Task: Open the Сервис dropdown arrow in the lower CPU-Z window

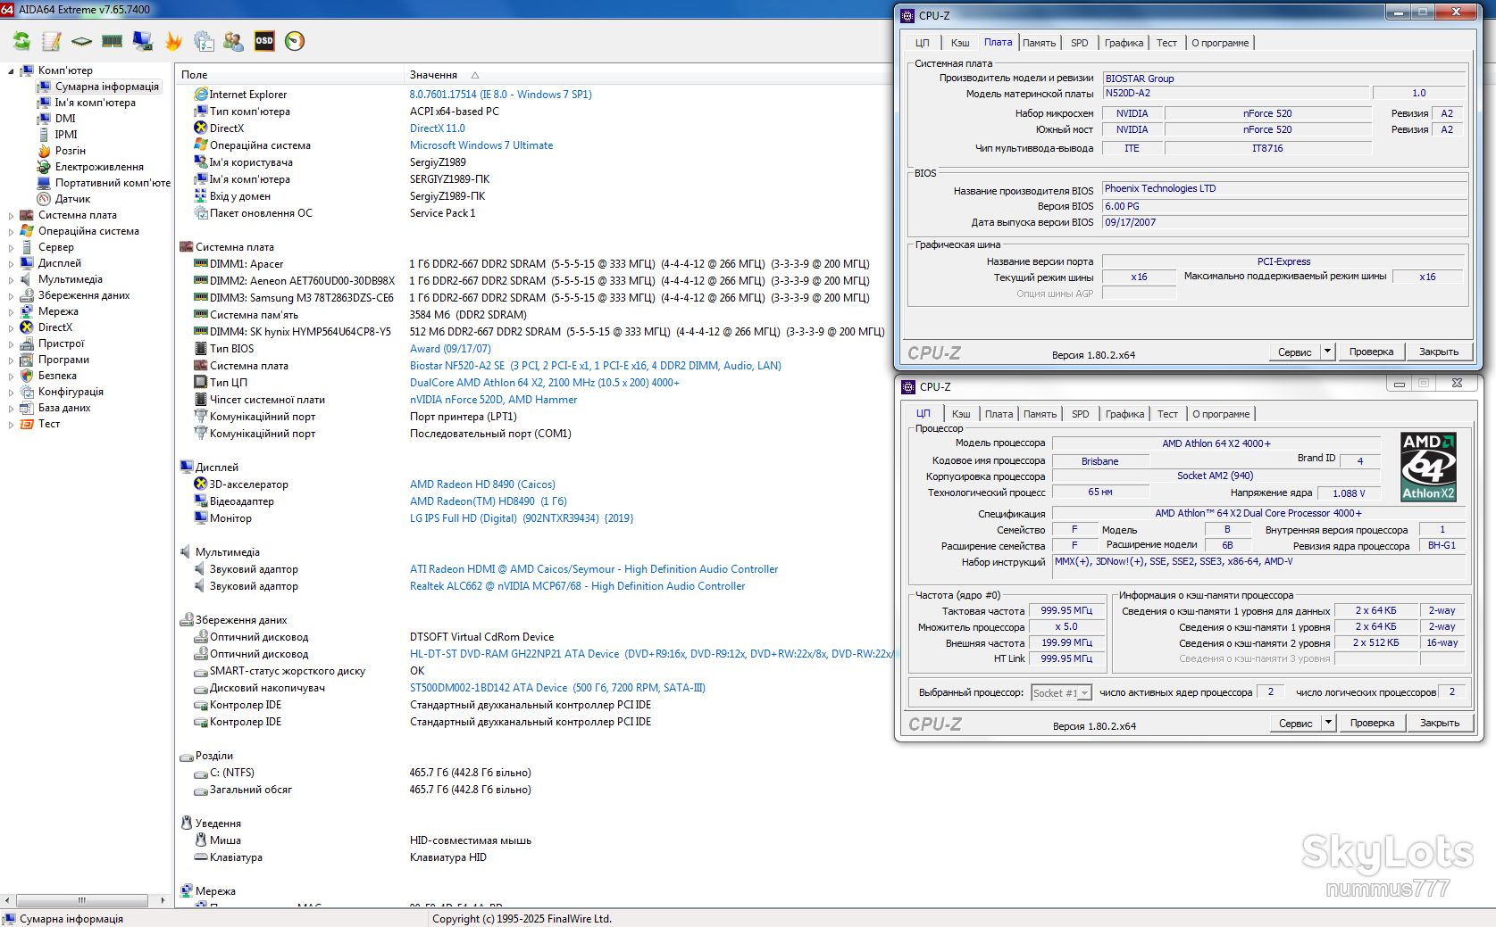Action: (1329, 723)
